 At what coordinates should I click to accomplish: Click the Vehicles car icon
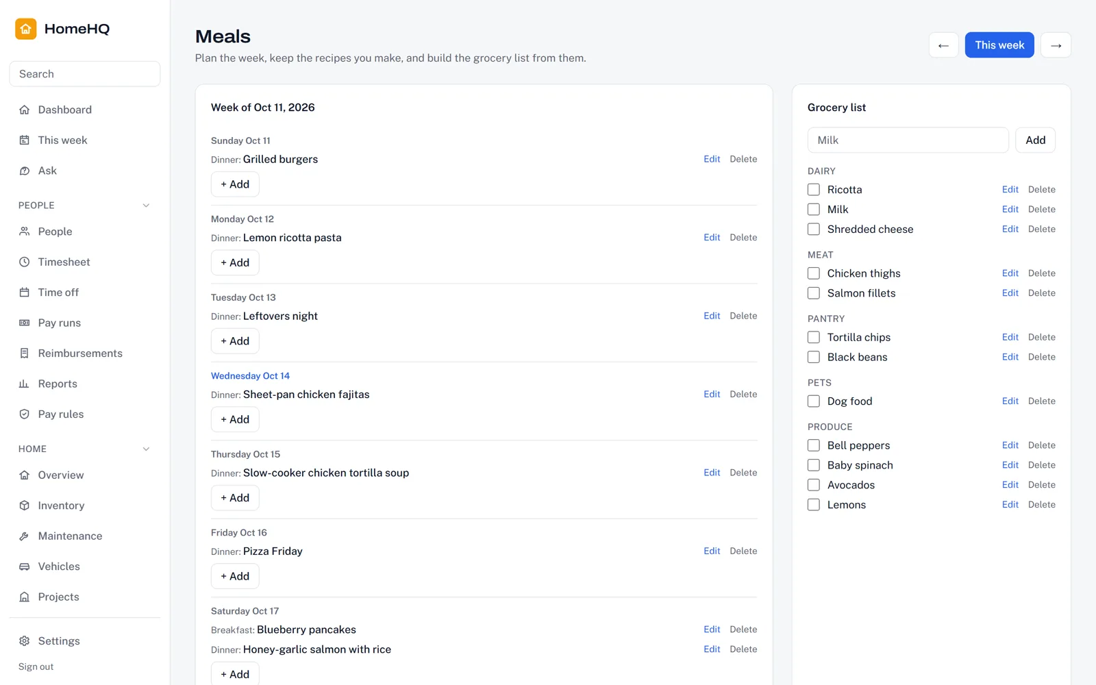pyautogui.click(x=25, y=566)
